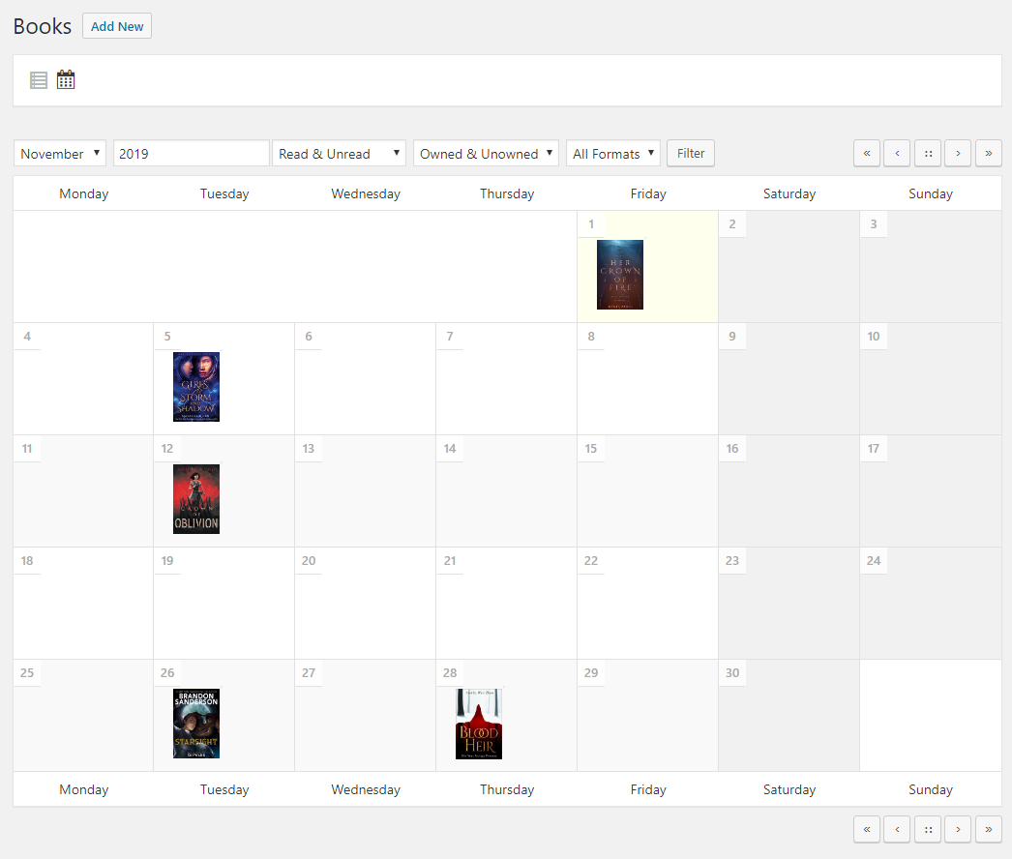Screen dimensions: 1012x859
Task: Click day number 12 in the calendar
Action: (x=167, y=449)
